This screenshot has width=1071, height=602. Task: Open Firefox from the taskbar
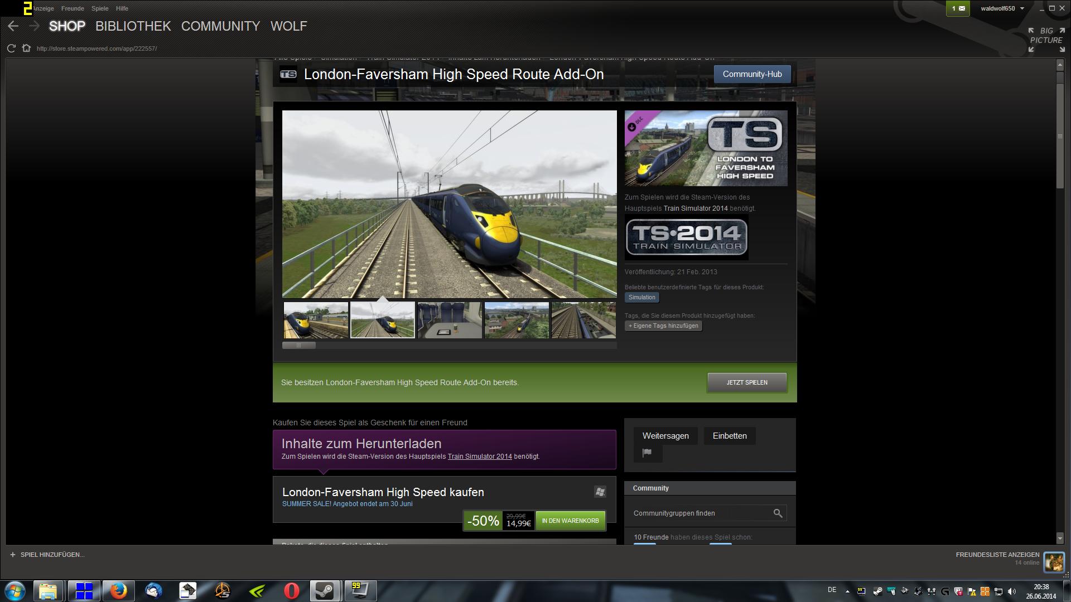click(118, 590)
